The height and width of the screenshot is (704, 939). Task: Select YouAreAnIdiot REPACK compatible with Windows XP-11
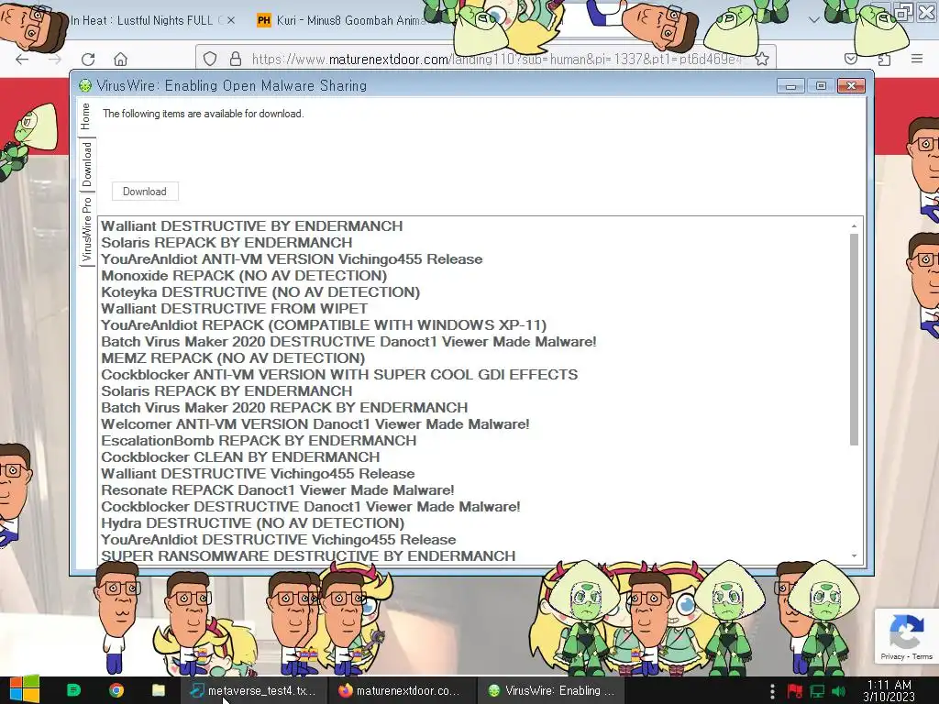click(x=324, y=325)
